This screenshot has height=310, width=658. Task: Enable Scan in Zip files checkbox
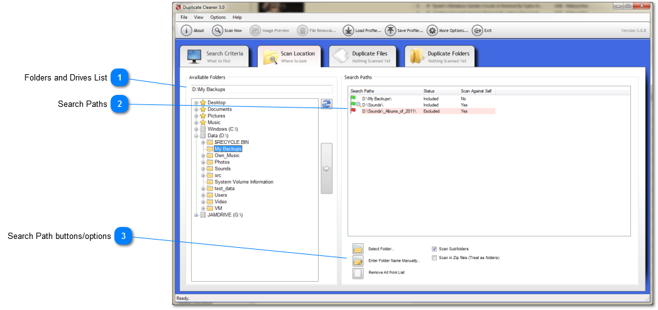pyautogui.click(x=434, y=257)
